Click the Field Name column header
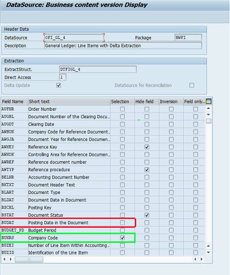 14,102
